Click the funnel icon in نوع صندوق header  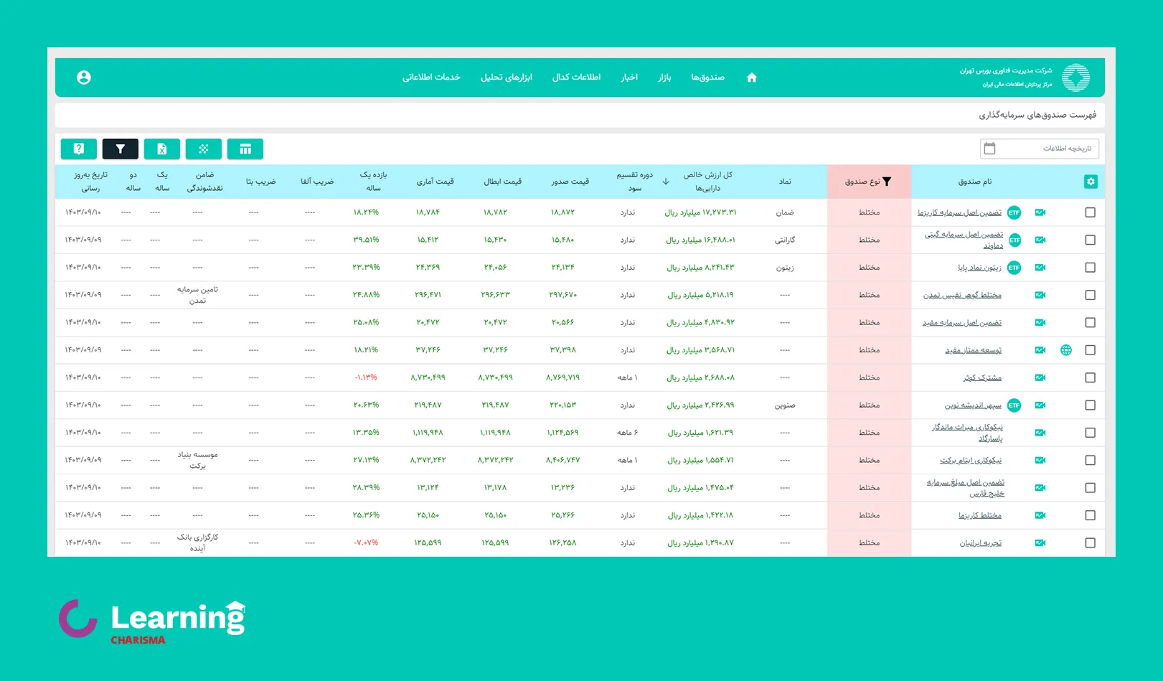pyautogui.click(x=887, y=182)
